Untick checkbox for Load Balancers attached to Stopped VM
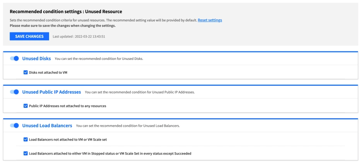 (x=26, y=153)
